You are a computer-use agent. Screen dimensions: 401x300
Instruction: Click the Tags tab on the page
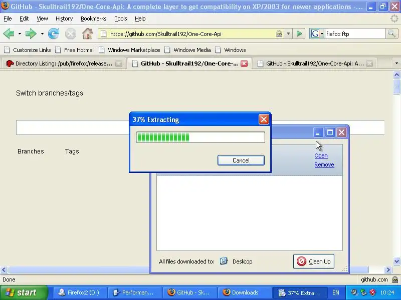(72, 151)
